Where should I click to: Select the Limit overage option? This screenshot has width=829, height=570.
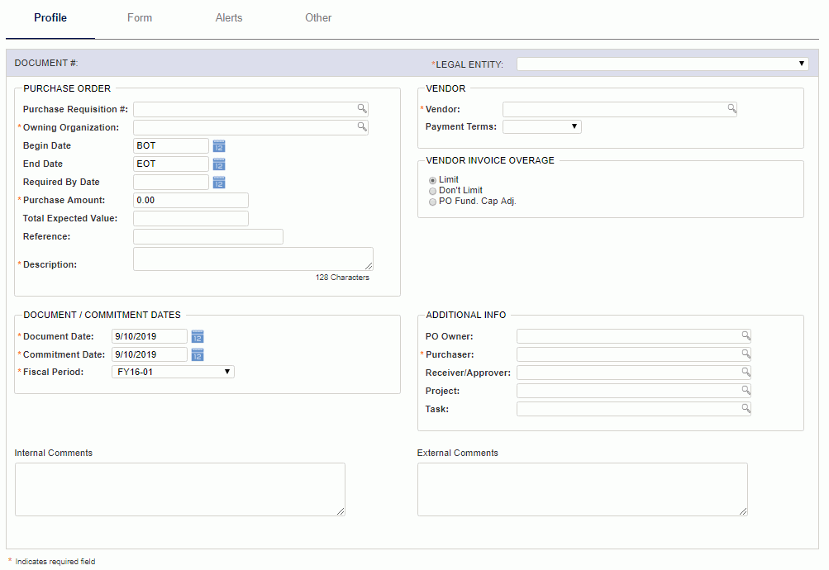pyautogui.click(x=432, y=180)
